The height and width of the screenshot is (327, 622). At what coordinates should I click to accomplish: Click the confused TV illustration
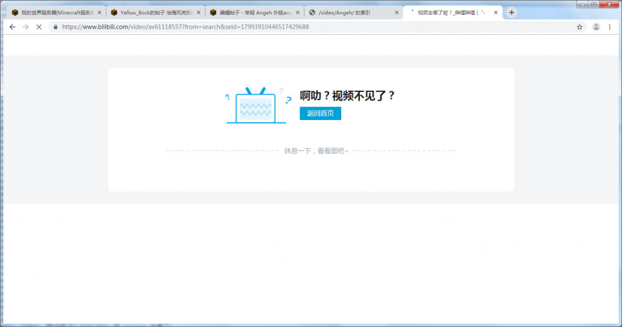pos(258,105)
